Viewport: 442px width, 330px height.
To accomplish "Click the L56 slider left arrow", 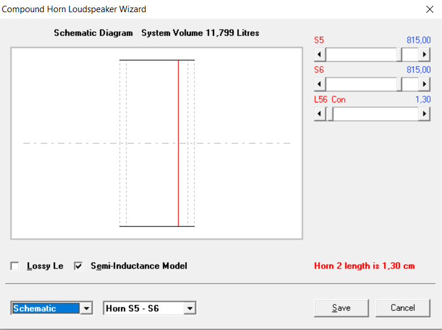I will click(x=320, y=114).
